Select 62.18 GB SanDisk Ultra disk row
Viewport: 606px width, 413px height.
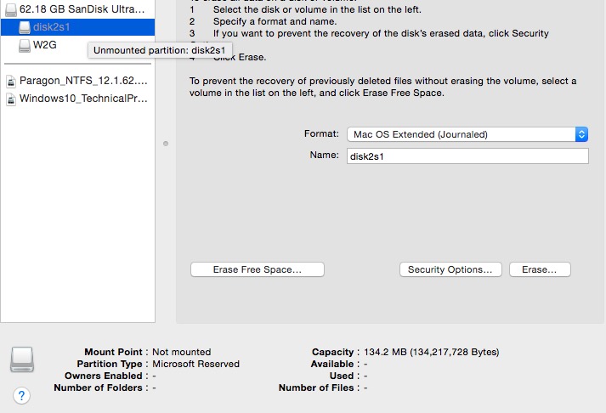click(77, 8)
